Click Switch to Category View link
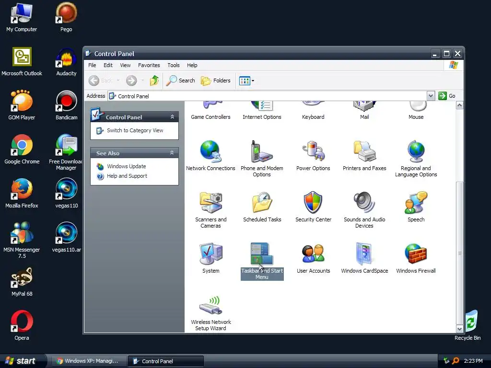Viewport: 491px width, 368px height. tap(135, 130)
